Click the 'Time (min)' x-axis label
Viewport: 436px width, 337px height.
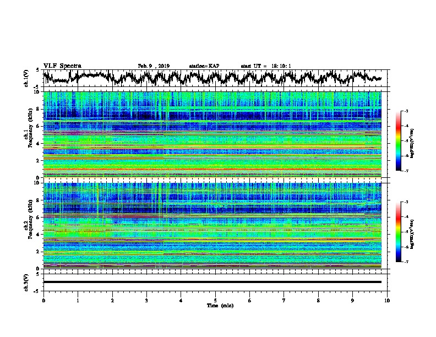click(220, 306)
